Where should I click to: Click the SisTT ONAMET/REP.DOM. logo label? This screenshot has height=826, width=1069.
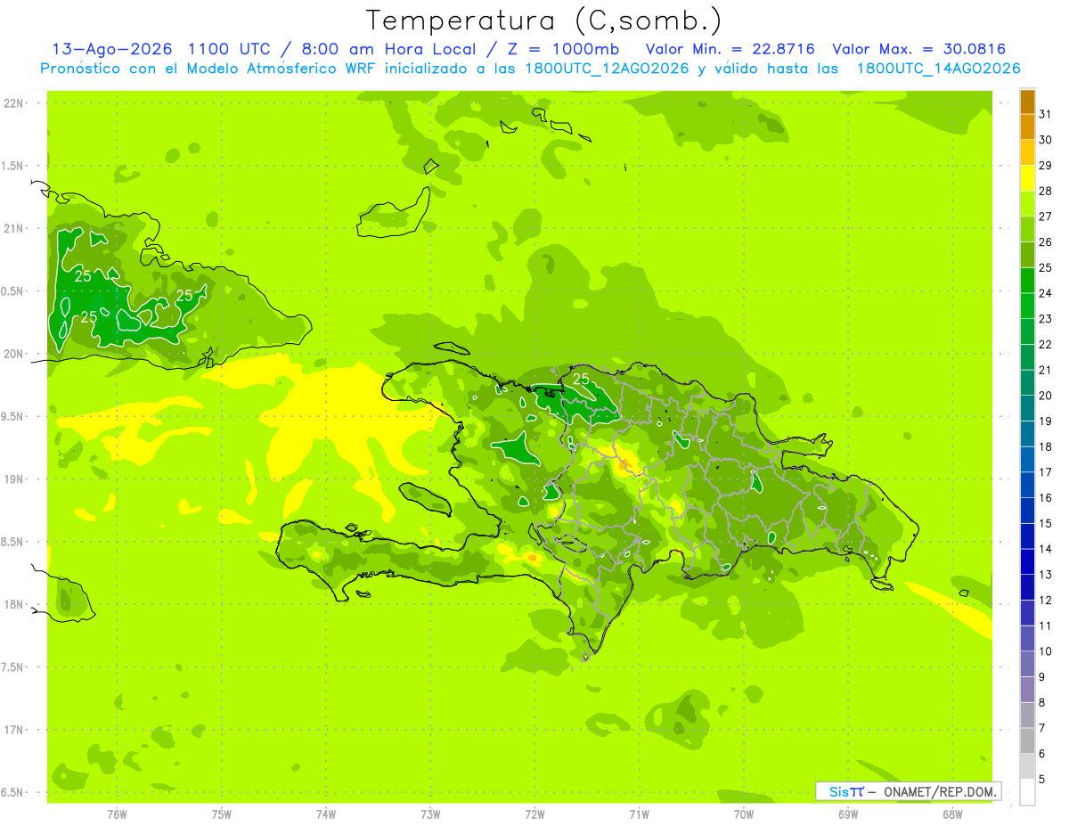coord(909,791)
